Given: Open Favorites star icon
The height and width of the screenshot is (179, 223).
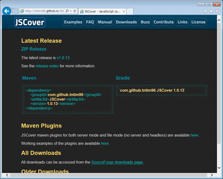Looking at the screenshot, I should (x=211, y=11).
